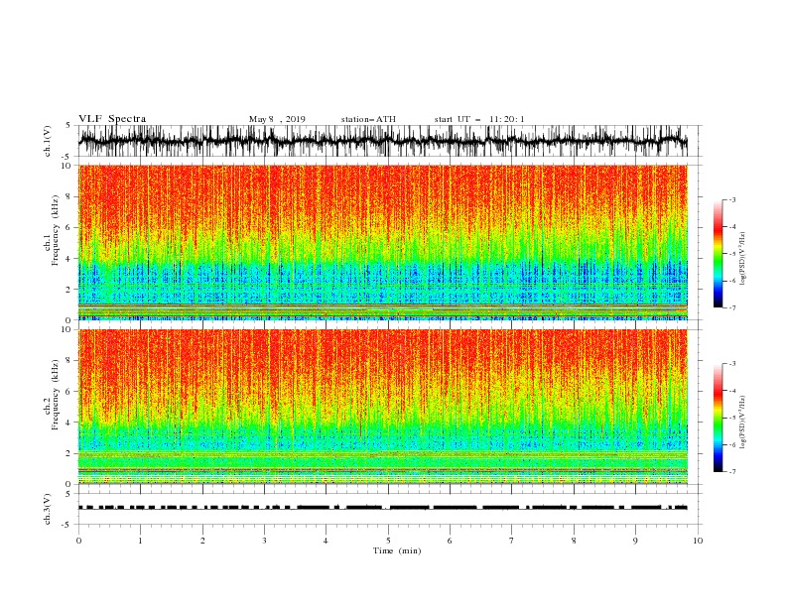Click the ch.1 voltage waveform trace panel

[x=383, y=141]
